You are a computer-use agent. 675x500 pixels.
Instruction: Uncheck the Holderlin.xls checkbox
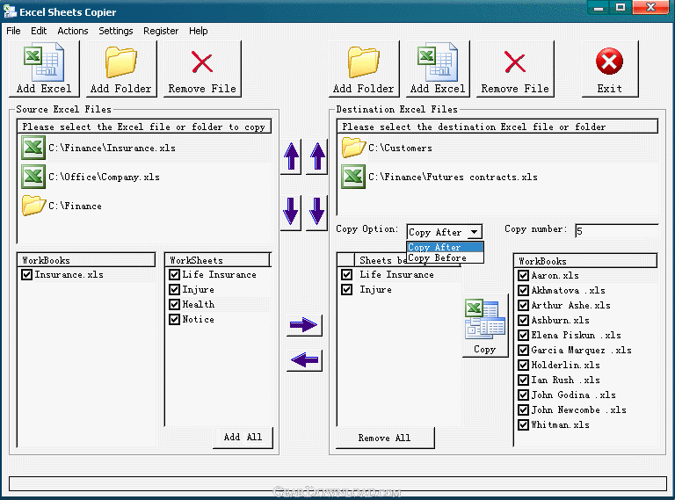coord(524,365)
